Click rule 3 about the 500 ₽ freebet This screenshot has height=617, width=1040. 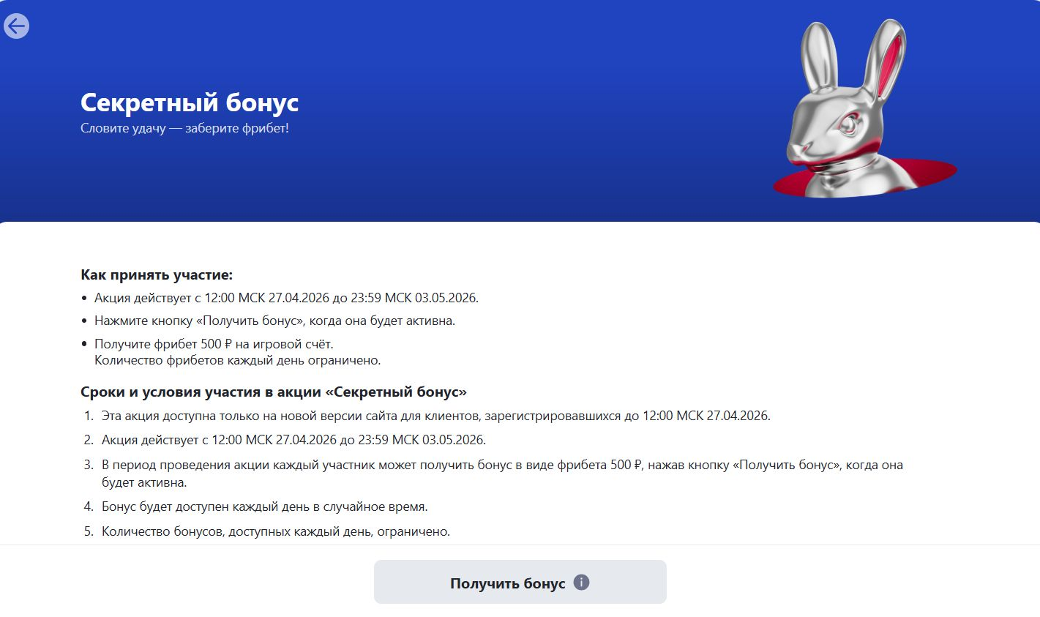click(501, 465)
